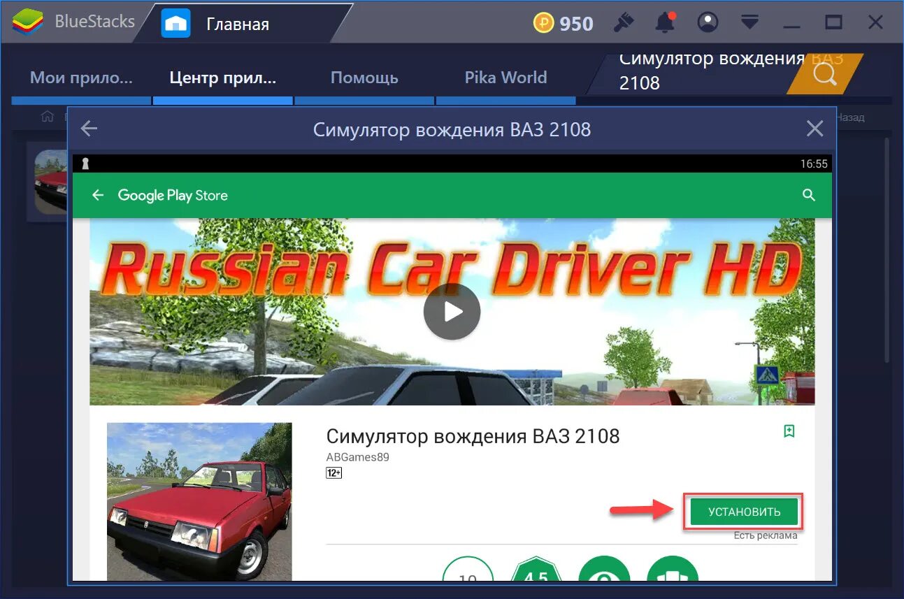Click the УСТАНОВИТЬ install button
904x599 pixels.
744,512
